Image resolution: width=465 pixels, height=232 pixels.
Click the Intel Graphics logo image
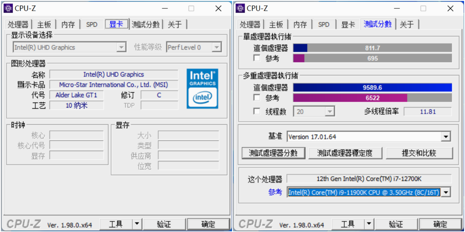pyautogui.click(x=203, y=88)
